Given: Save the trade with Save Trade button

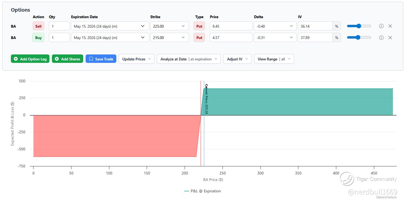Looking at the screenshot, I should click(101, 59).
